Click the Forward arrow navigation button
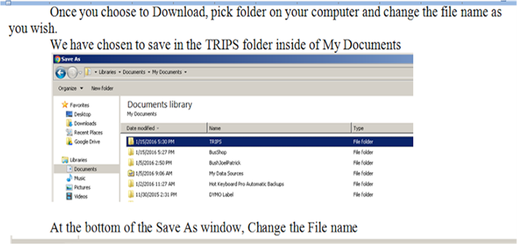Image resolution: width=517 pixels, height=244 pixels. click(73, 72)
